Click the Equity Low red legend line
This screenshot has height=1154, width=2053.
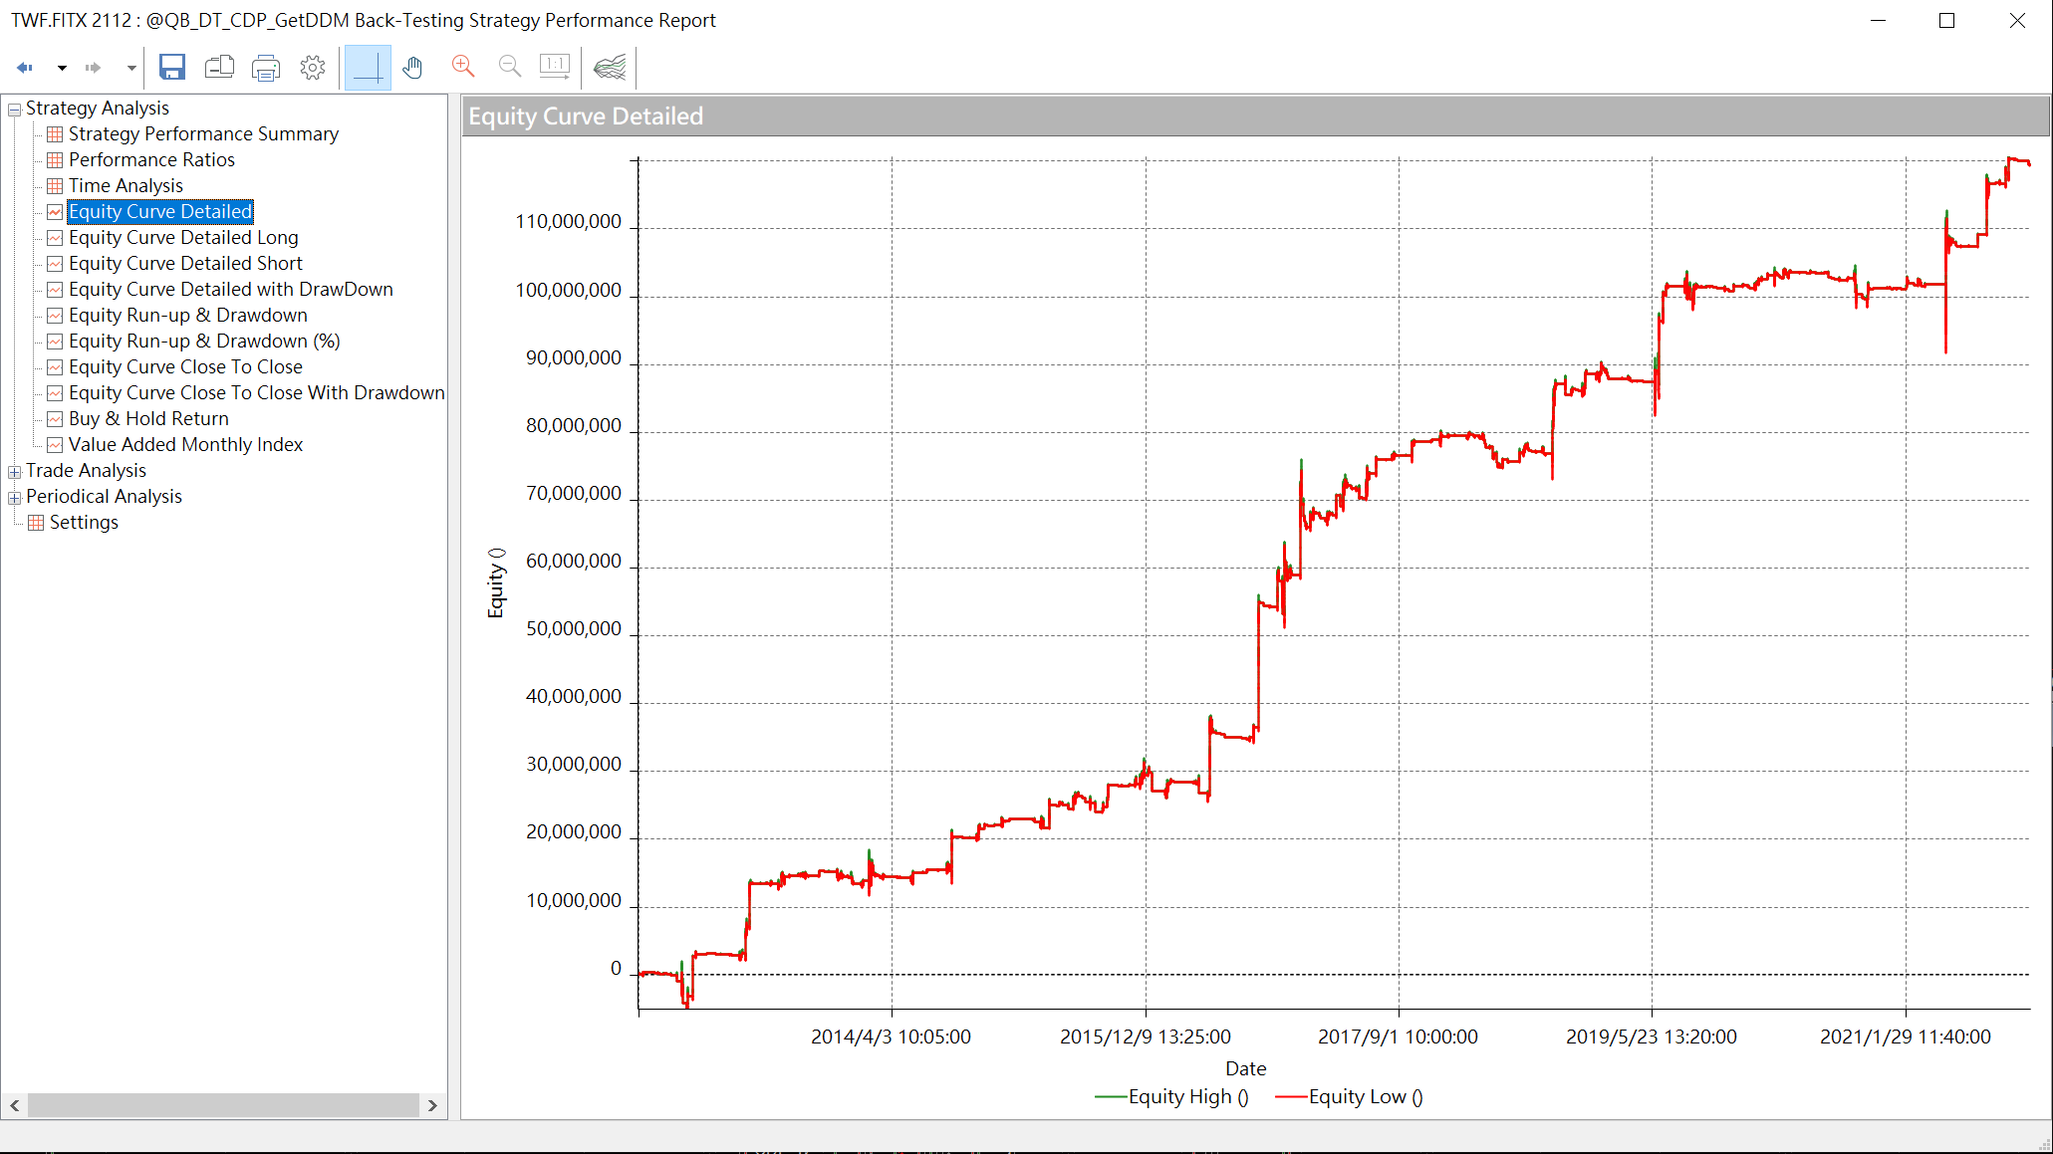(1290, 1097)
